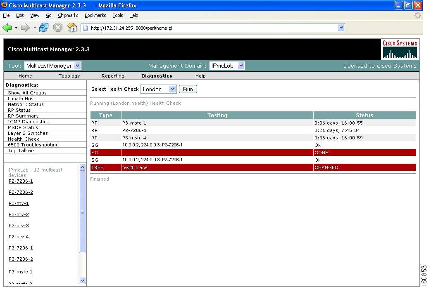Open the Locate Host page
The image size is (431, 306).
[x=21, y=99]
